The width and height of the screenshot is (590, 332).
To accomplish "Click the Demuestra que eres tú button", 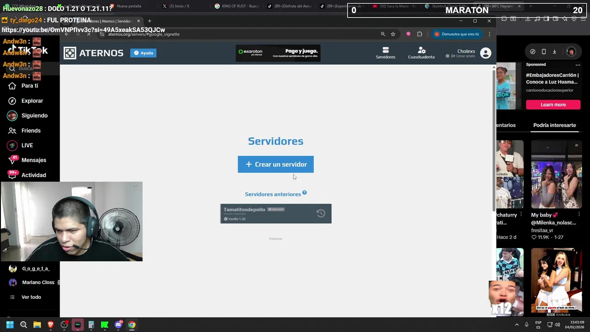I will pos(456,34).
